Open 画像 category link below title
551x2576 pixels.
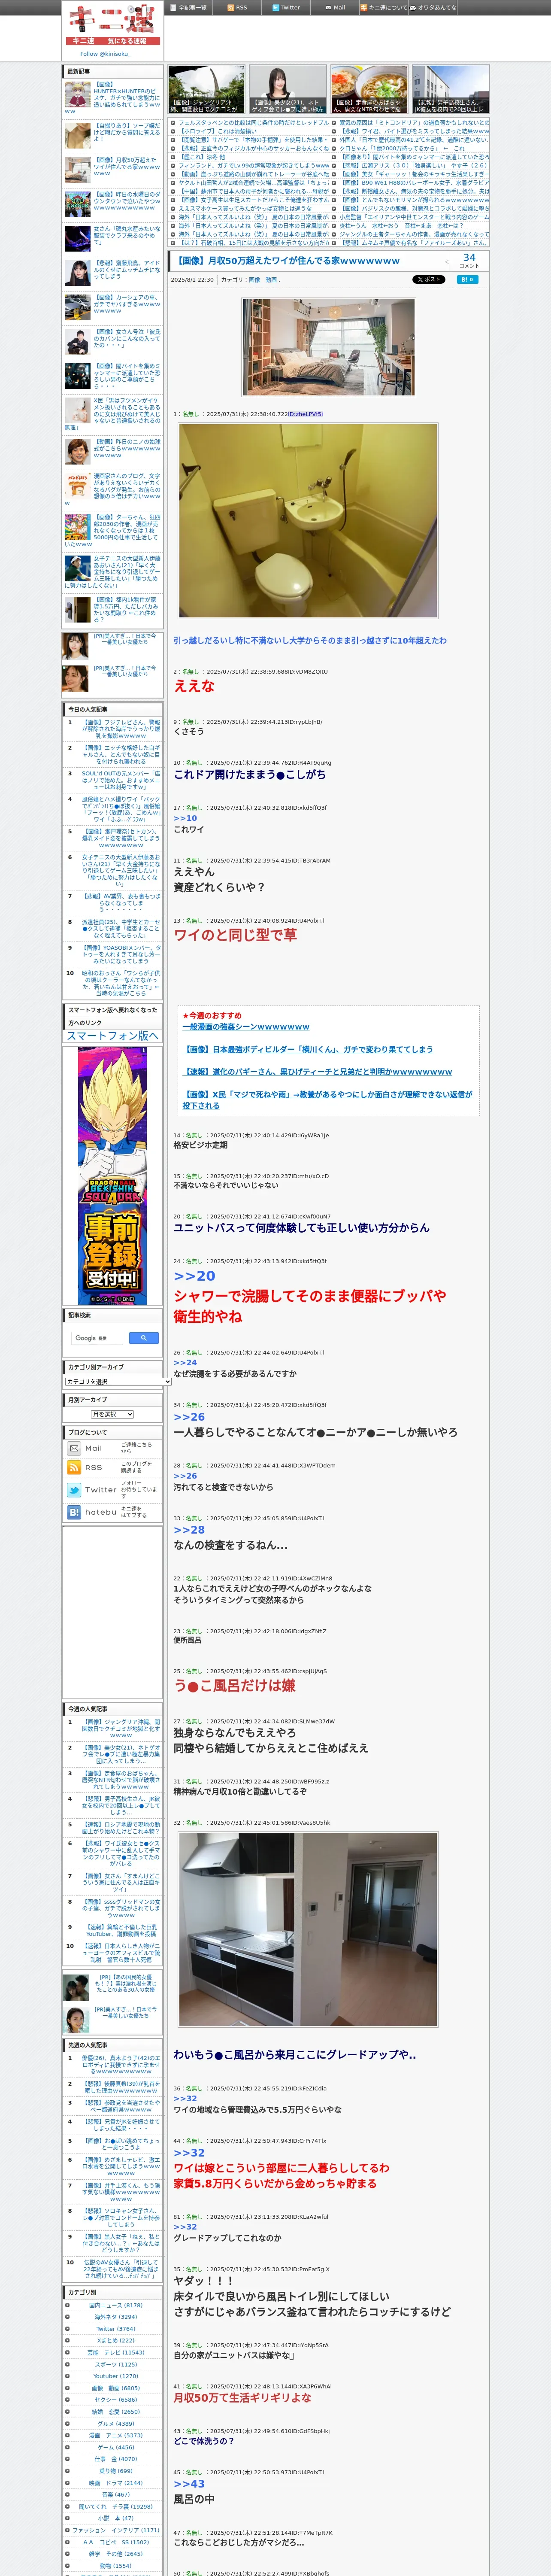254,280
